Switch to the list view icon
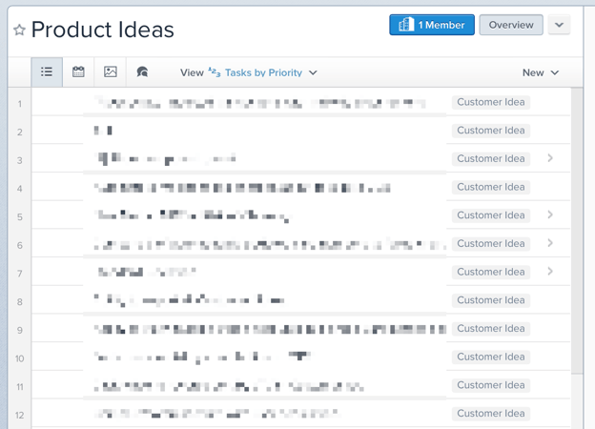The width and height of the screenshot is (595, 429). [47, 72]
